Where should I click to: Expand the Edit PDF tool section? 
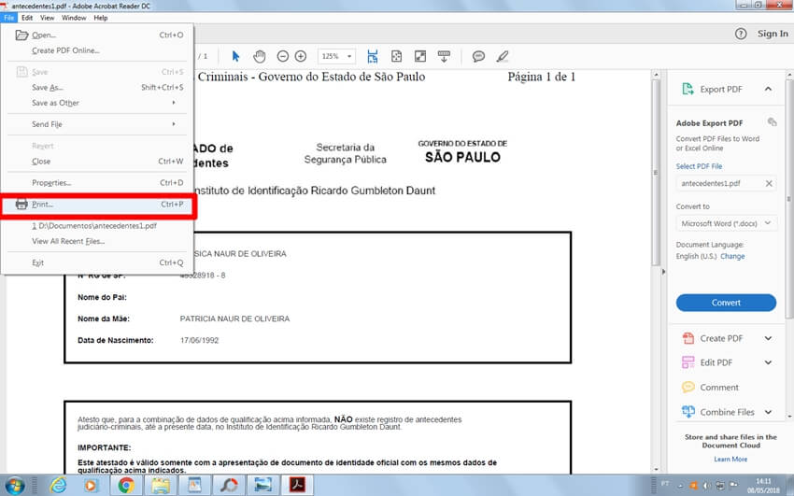click(768, 362)
